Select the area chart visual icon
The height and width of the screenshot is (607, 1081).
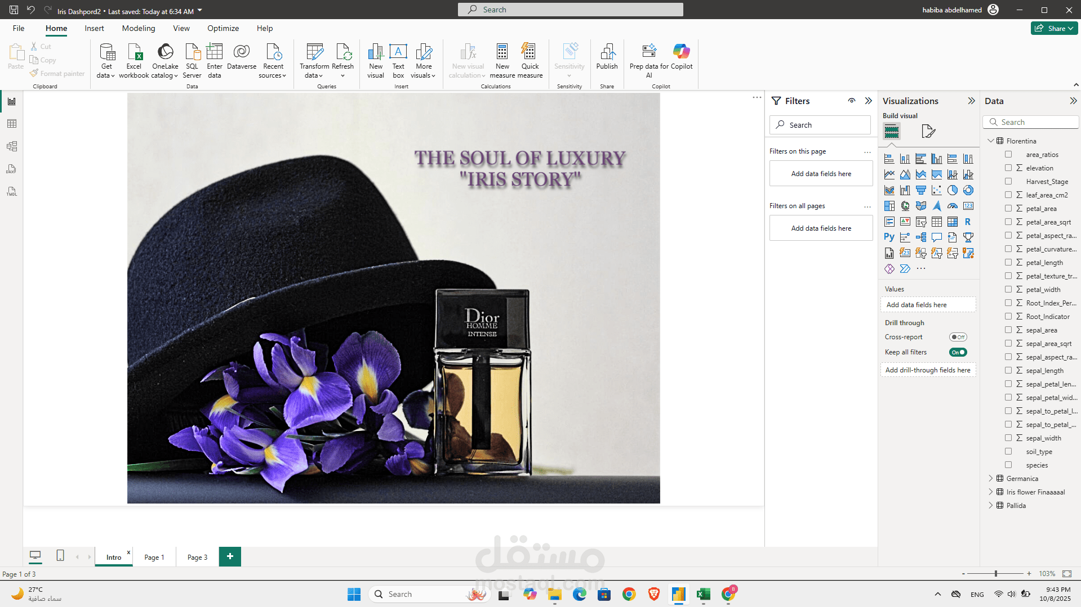(905, 174)
